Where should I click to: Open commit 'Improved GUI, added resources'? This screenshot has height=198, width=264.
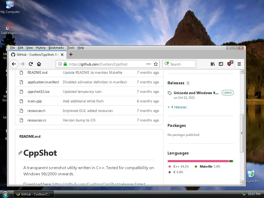coord(88,111)
